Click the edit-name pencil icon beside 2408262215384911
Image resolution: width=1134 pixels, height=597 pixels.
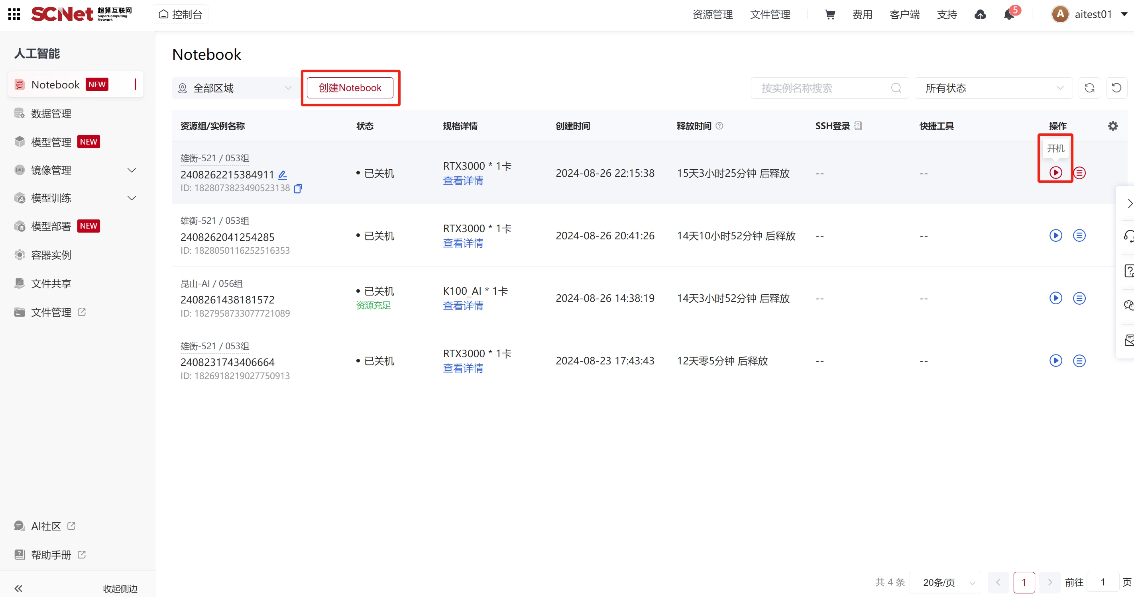[283, 175]
